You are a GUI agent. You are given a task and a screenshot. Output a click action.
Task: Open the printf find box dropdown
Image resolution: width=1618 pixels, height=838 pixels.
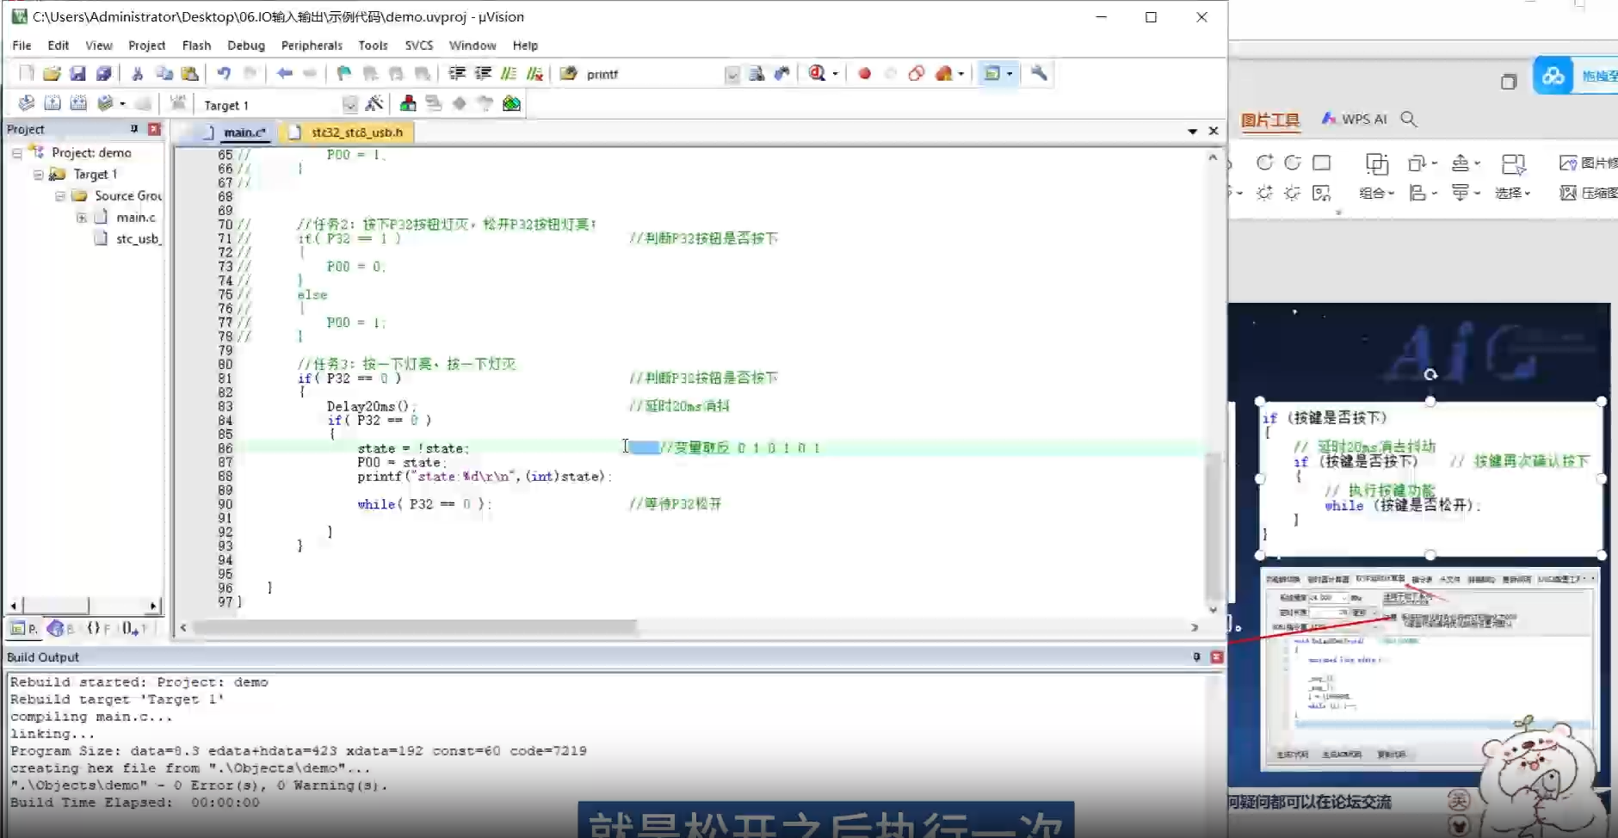(732, 75)
